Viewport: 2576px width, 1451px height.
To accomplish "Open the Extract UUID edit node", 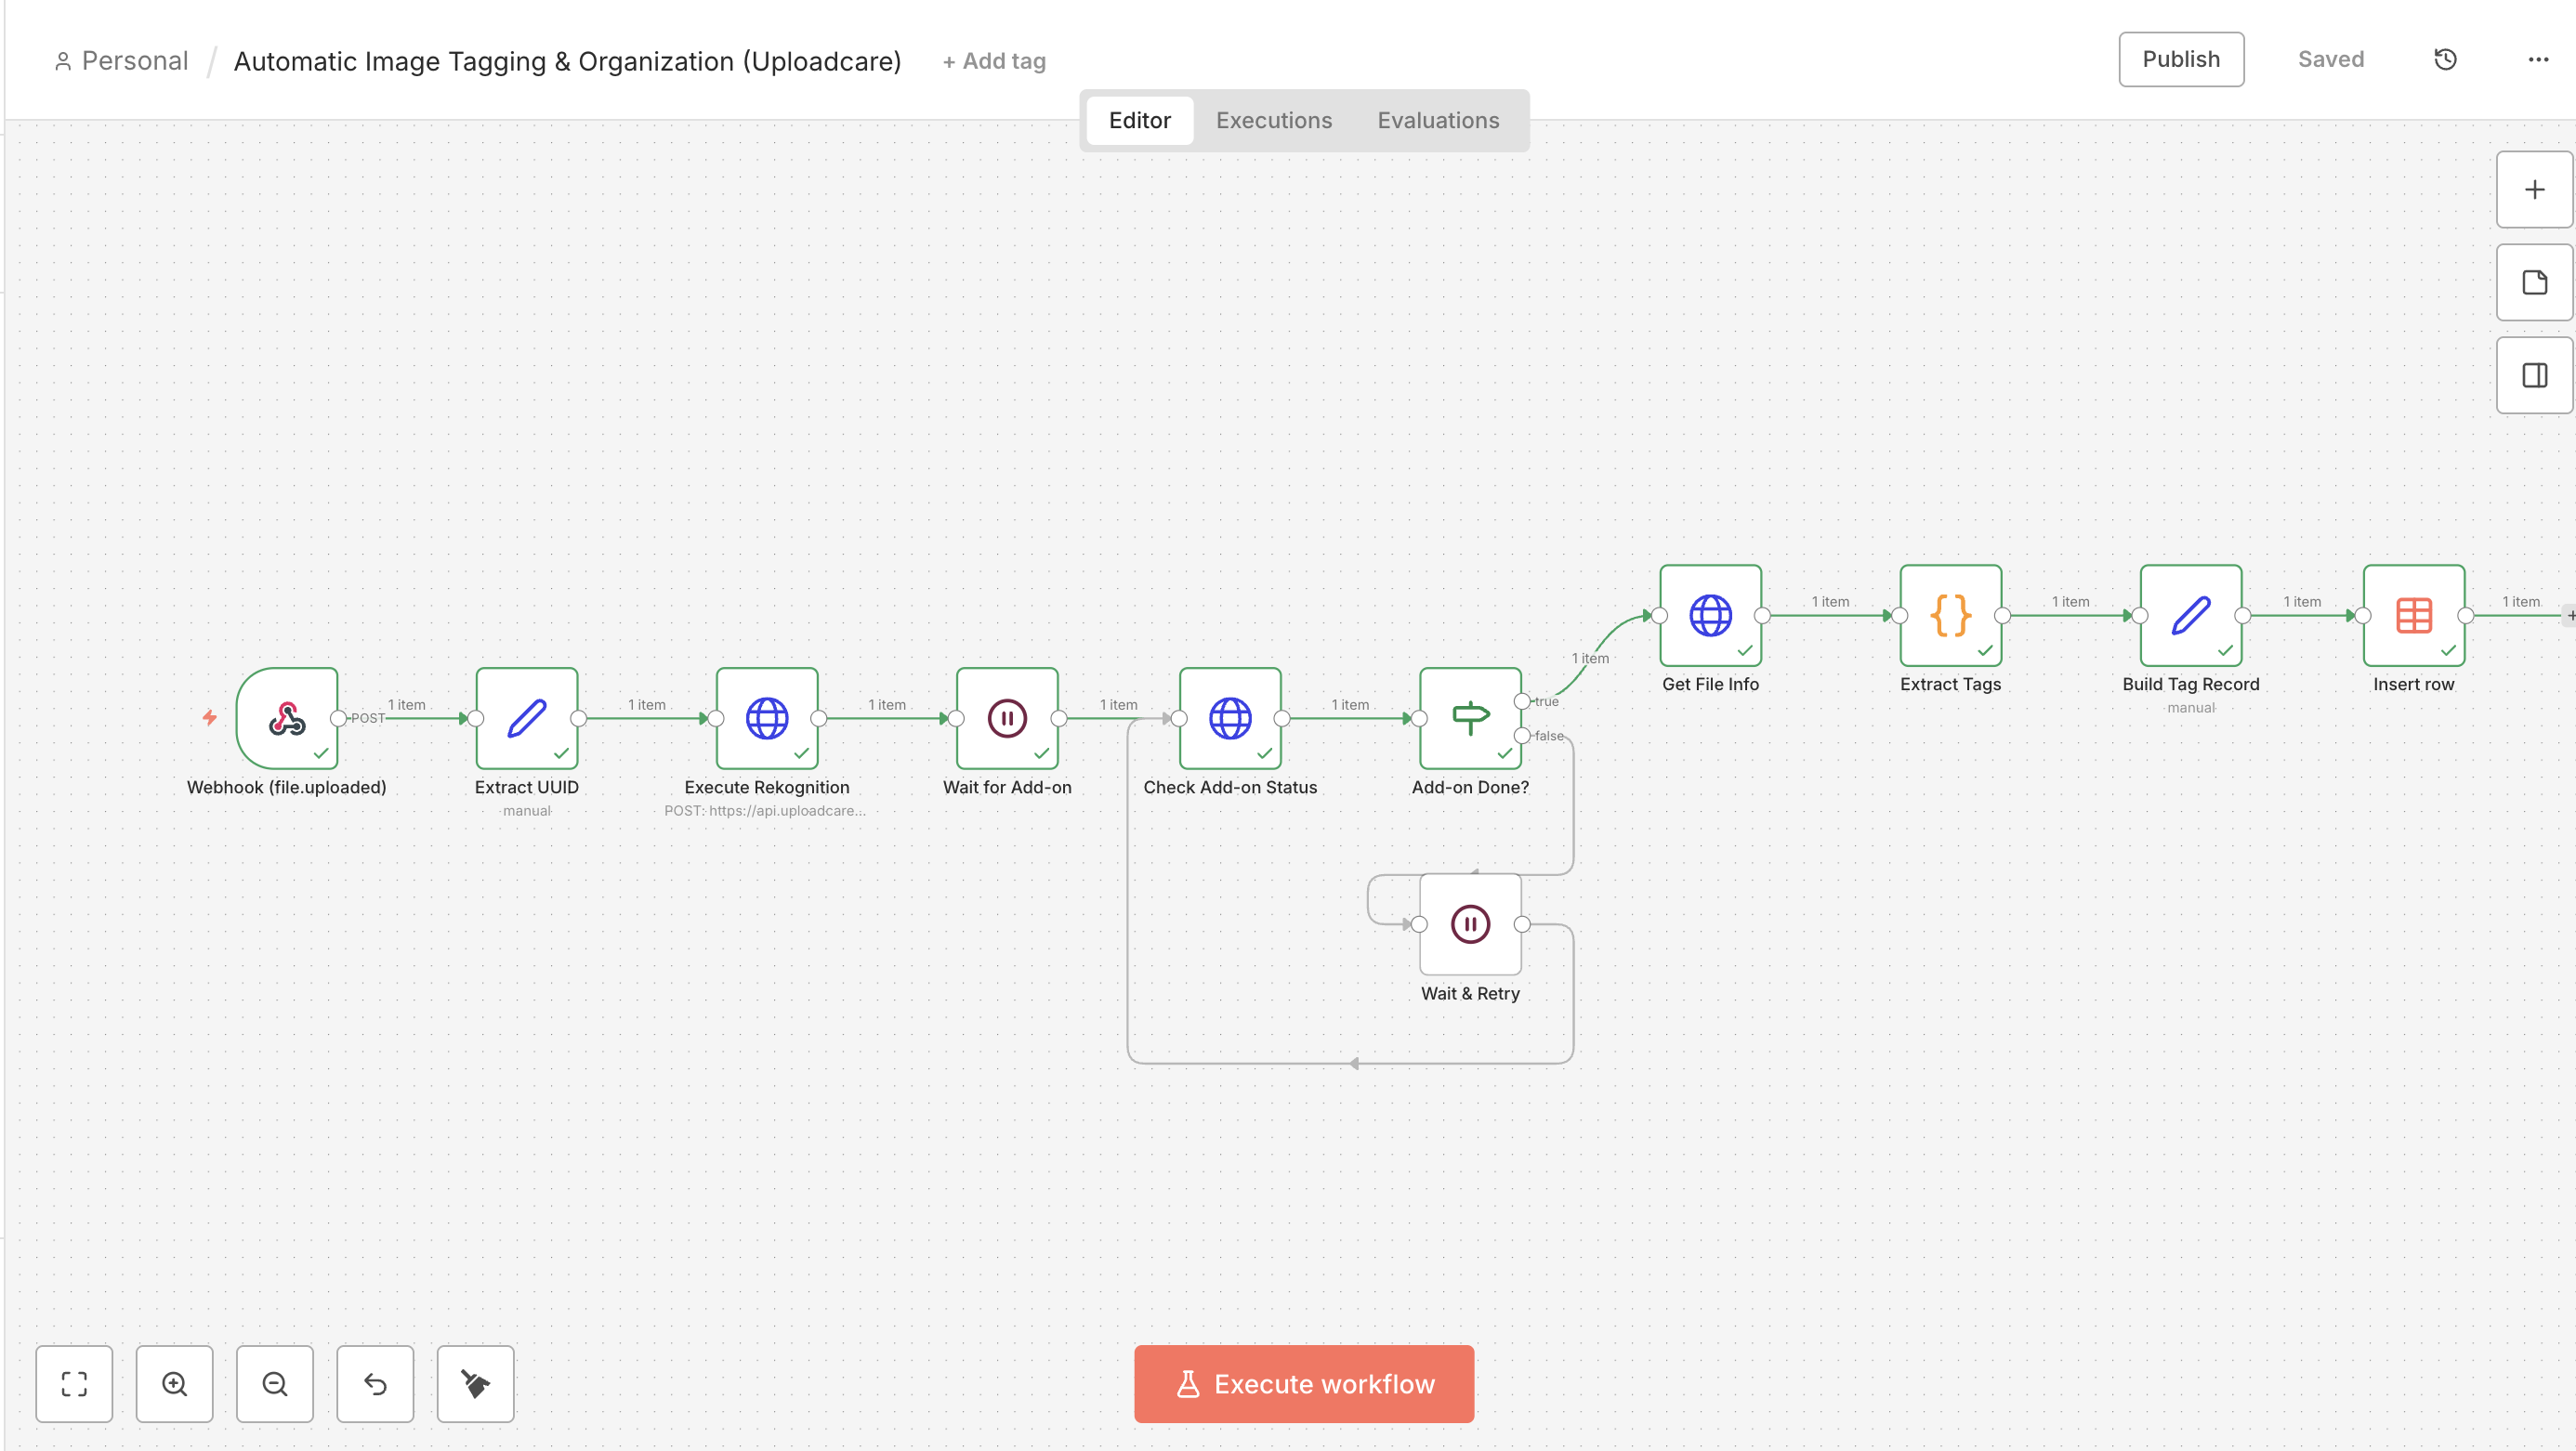I will 527,718.
